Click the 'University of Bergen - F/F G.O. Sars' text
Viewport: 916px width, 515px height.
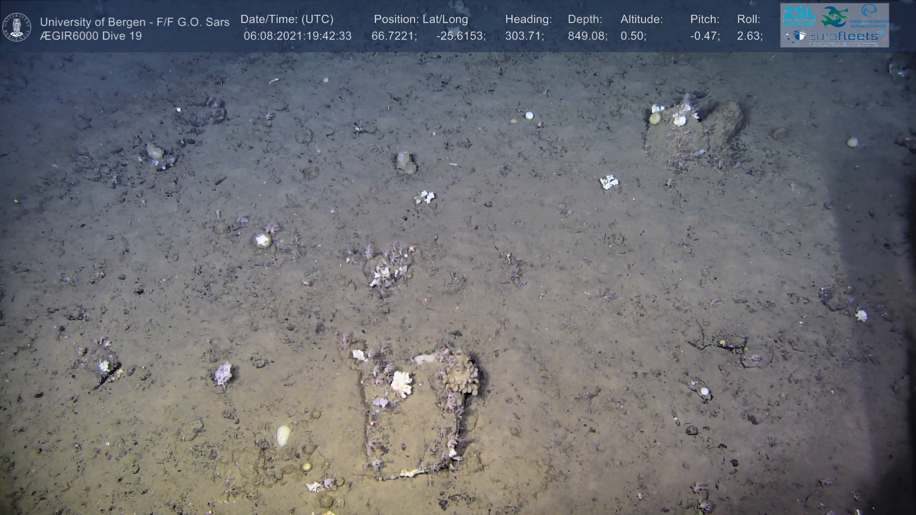pyautogui.click(x=135, y=22)
